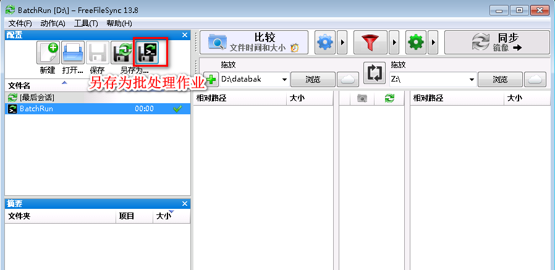Click the 同步 synchronize button
Screen dimensions: 555x270
point(497,43)
